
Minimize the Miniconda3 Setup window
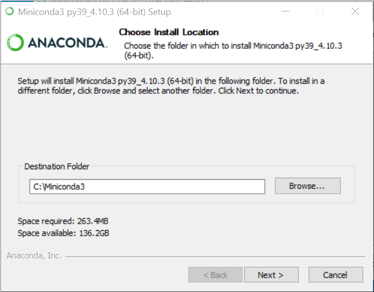coord(285,11)
